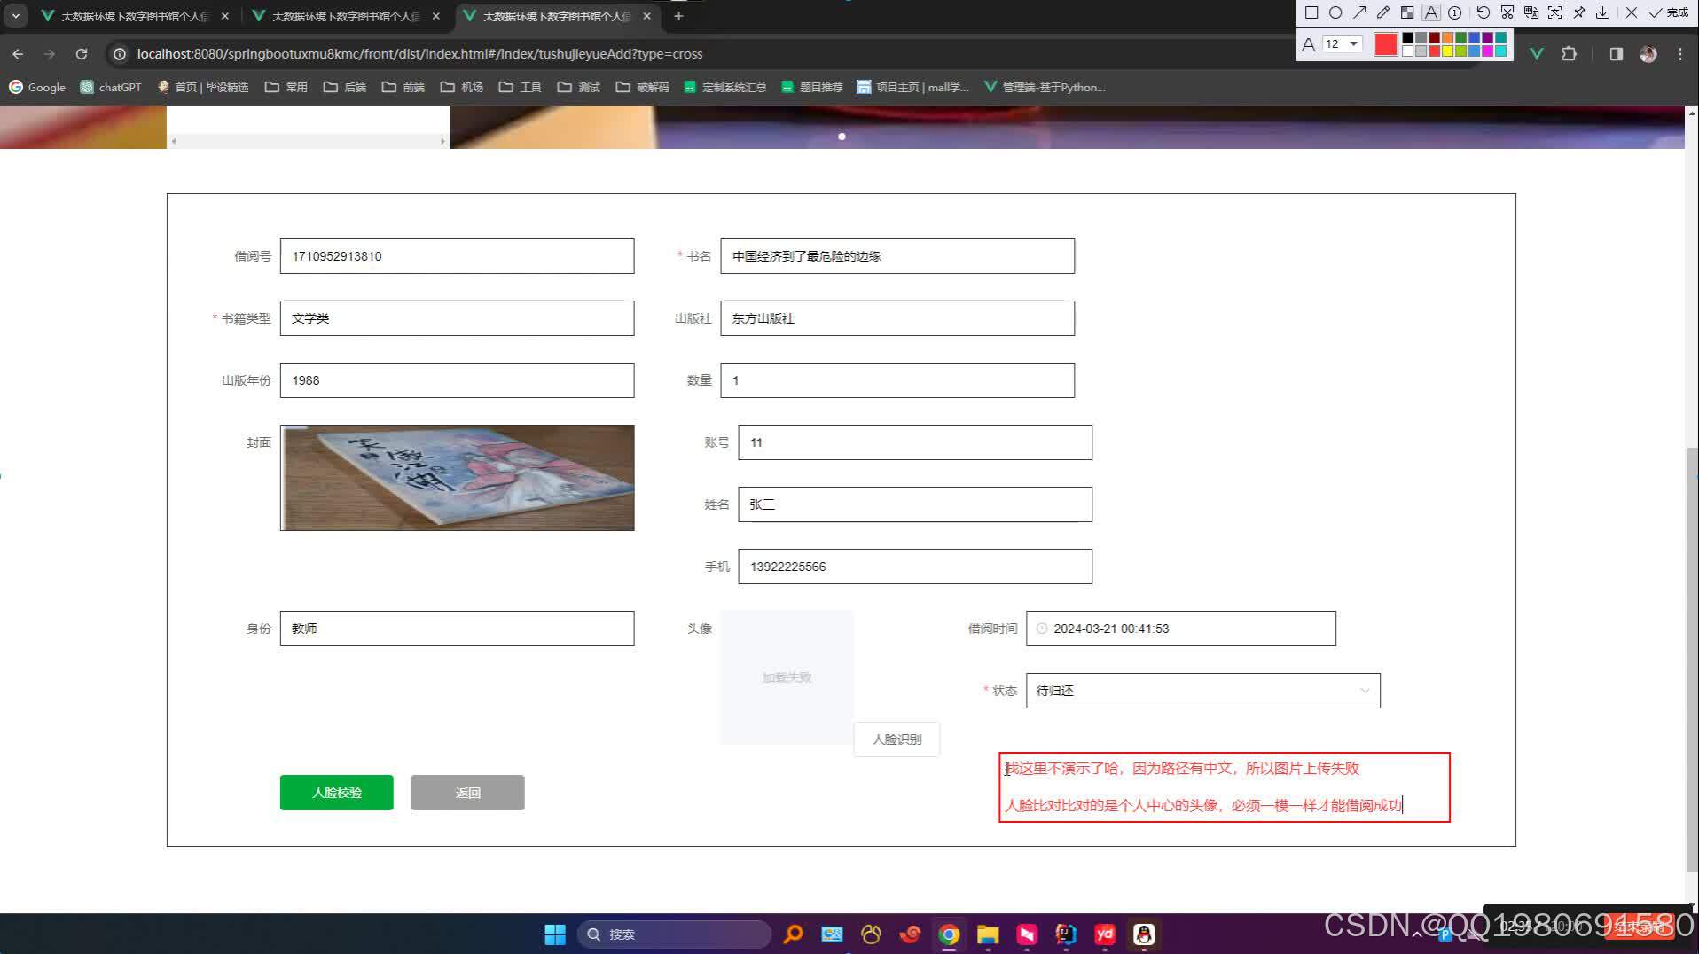The image size is (1699, 954).
Task: Open the Chrome three-dot menu
Action: tap(1679, 54)
